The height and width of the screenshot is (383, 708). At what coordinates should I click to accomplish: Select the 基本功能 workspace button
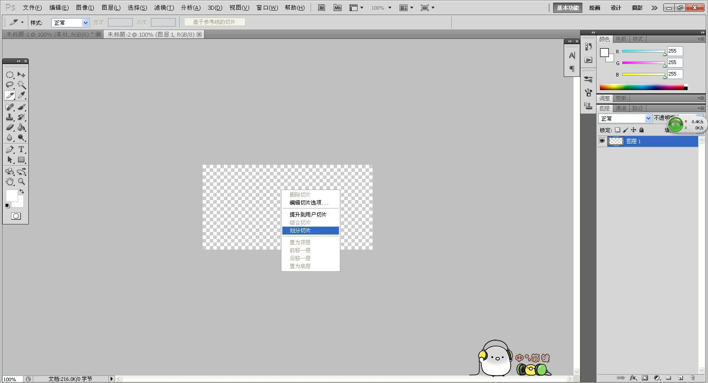pyautogui.click(x=568, y=8)
